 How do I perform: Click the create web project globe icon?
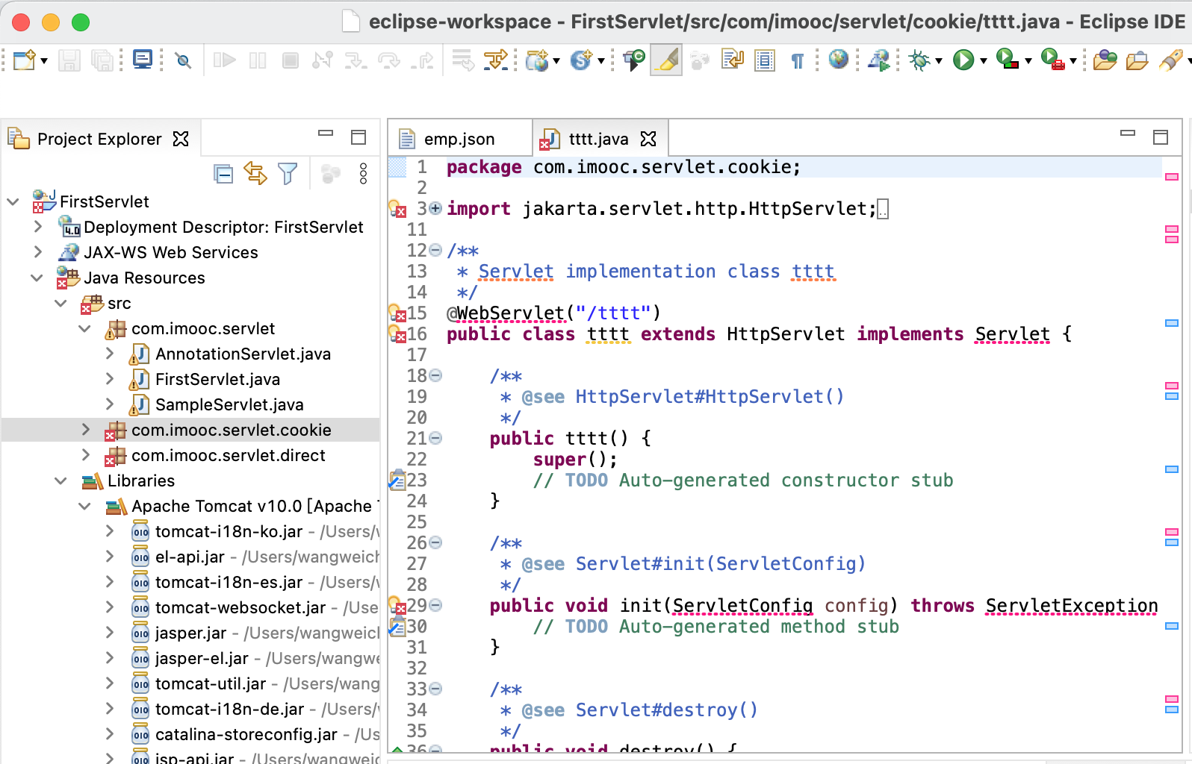tap(537, 60)
